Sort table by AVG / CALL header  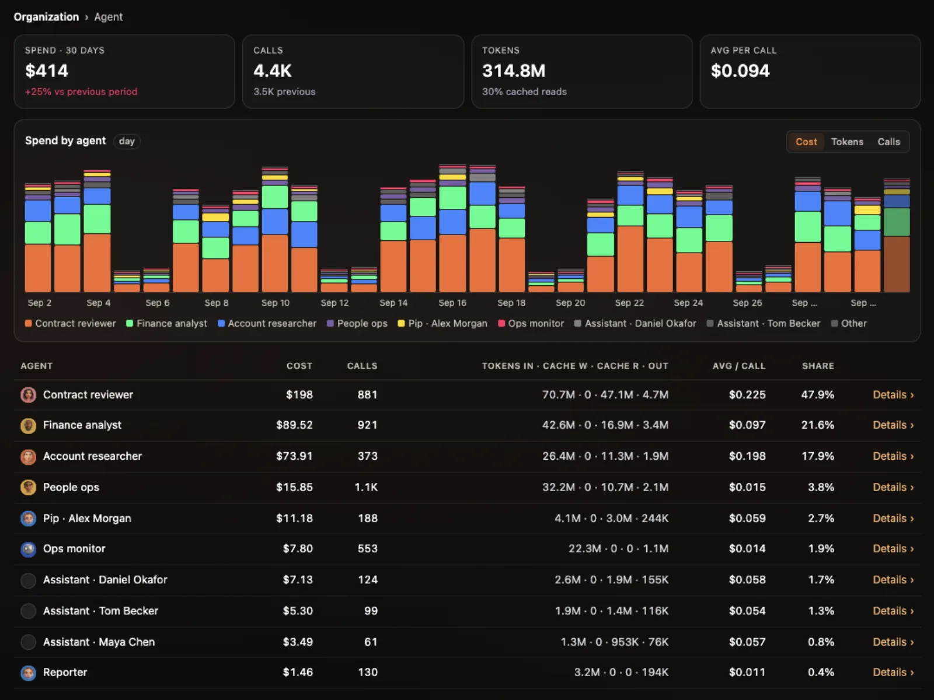pos(739,366)
